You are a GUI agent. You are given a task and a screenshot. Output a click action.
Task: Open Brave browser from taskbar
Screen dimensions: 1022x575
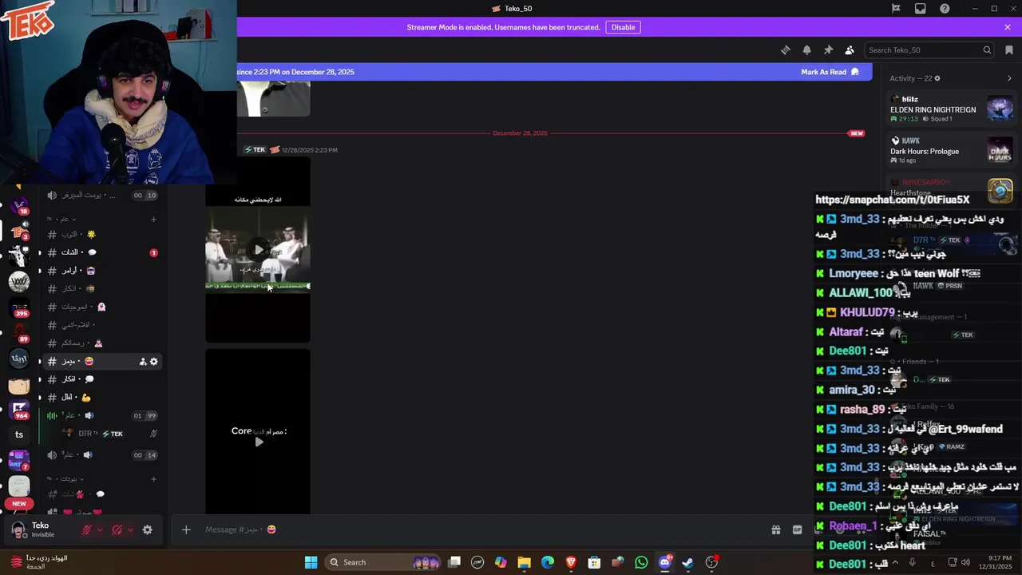571,562
